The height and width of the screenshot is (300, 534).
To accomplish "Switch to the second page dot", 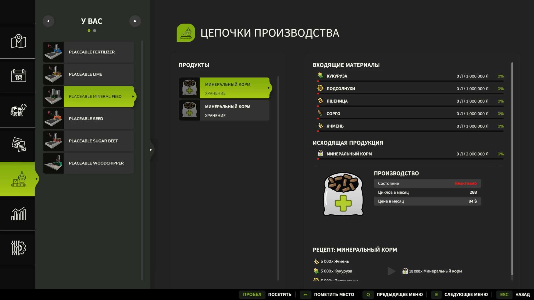I will (x=95, y=31).
